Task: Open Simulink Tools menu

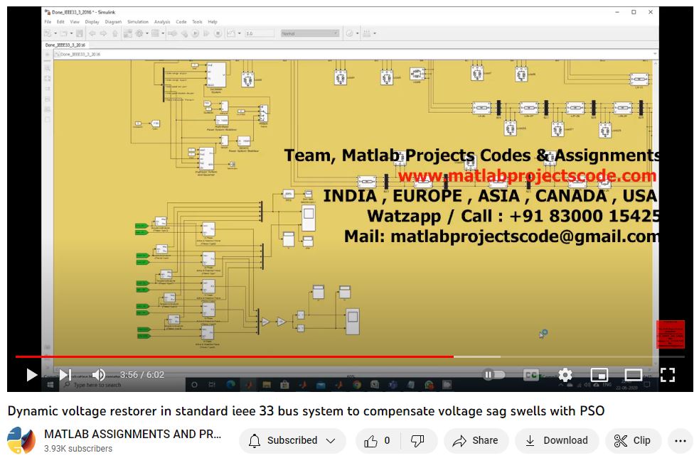Action: coord(197,21)
